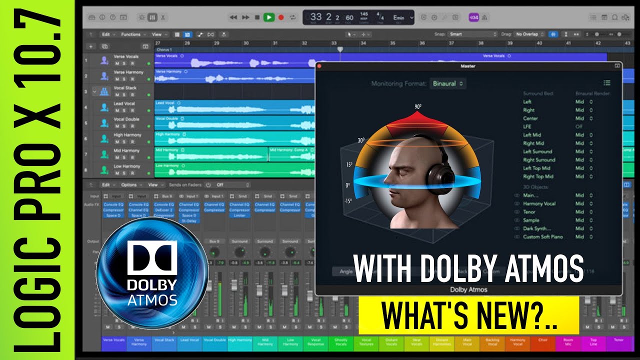Click the blue waveform zoom button

(x=553, y=34)
